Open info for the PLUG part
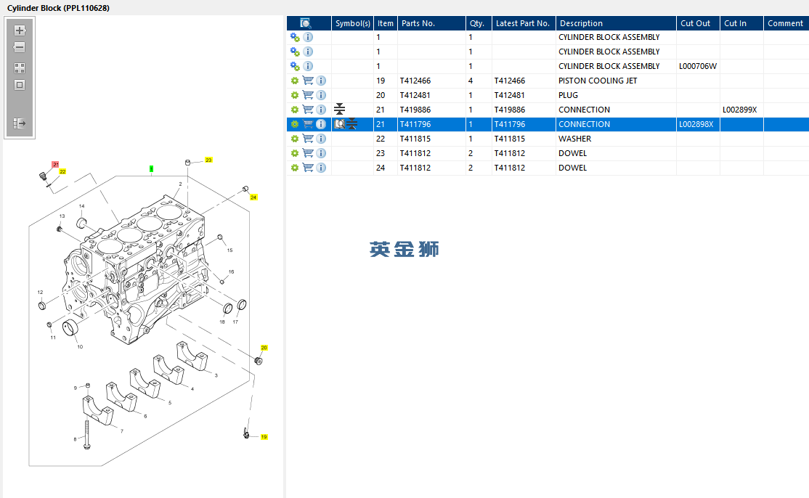This screenshot has height=498, width=809. pyautogui.click(x=321, y=95)
